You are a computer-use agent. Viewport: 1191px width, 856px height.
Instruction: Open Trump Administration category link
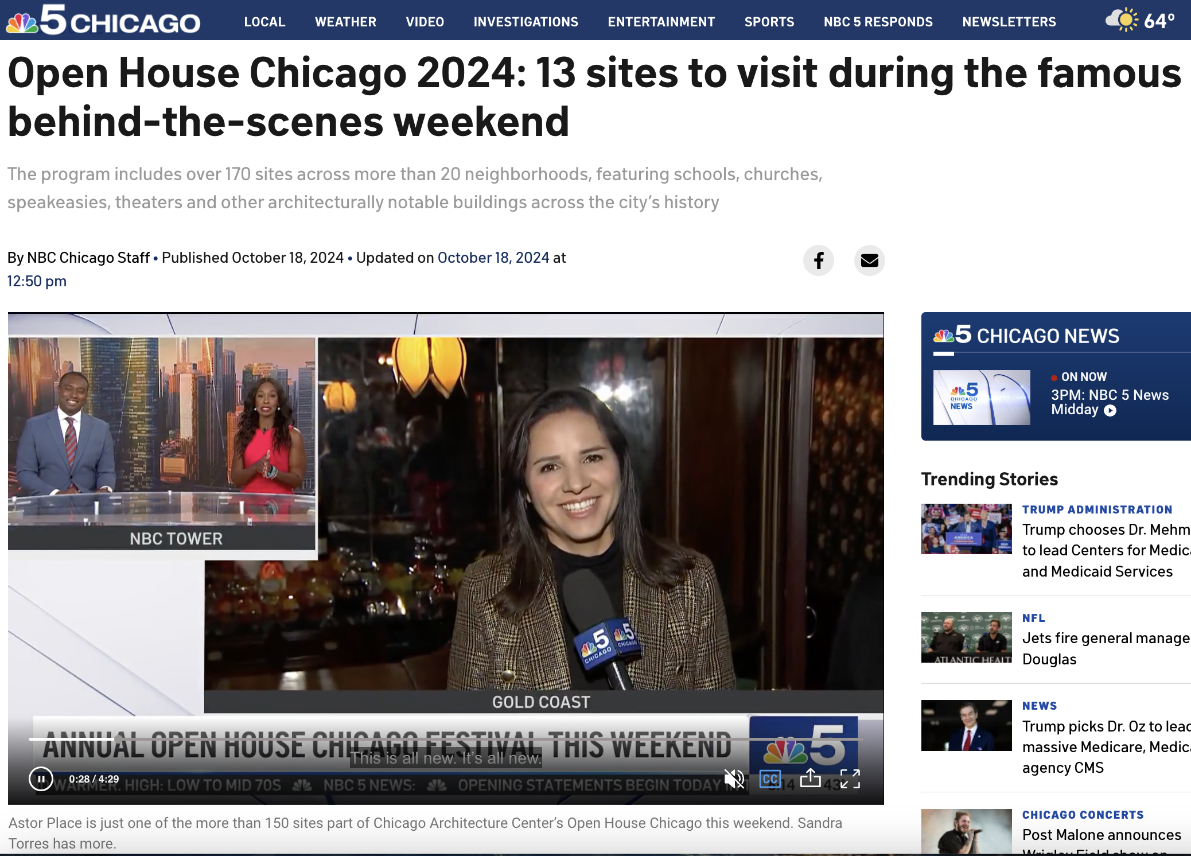1097,509
